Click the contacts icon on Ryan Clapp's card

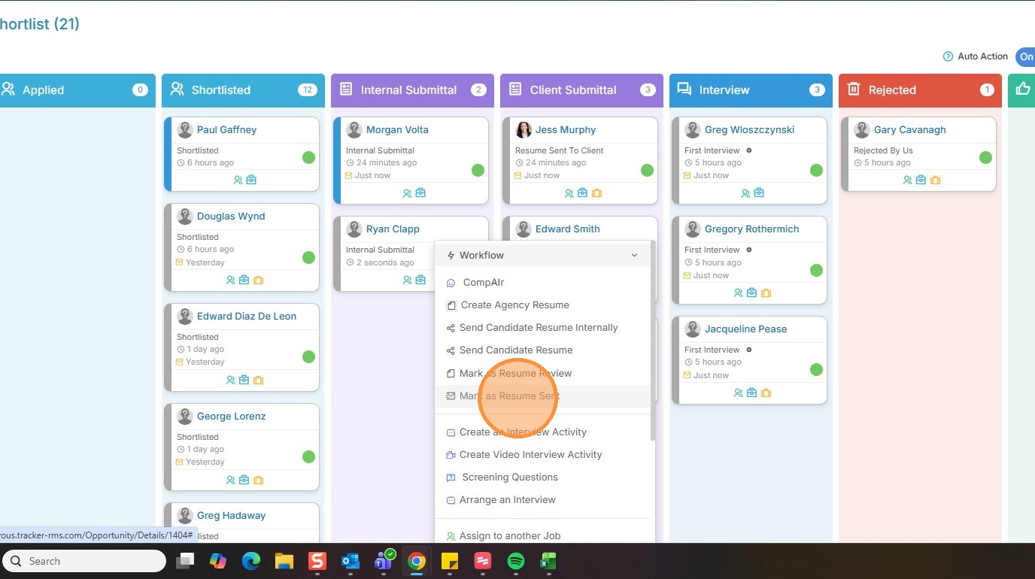coord(407,280)
